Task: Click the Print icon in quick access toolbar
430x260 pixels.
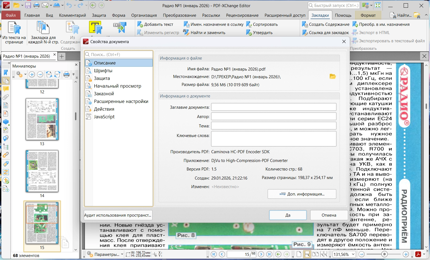Action: tap(36, 5)
